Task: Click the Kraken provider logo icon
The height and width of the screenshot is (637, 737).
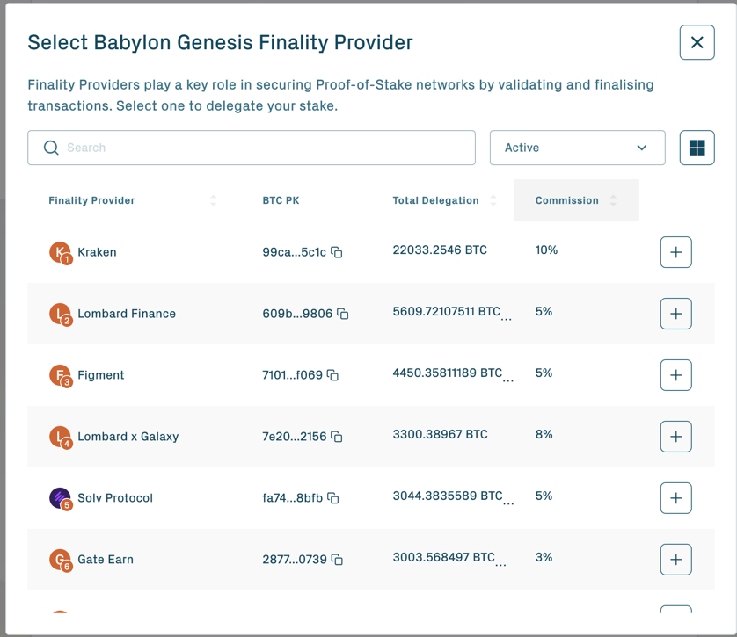Action: 60,251
